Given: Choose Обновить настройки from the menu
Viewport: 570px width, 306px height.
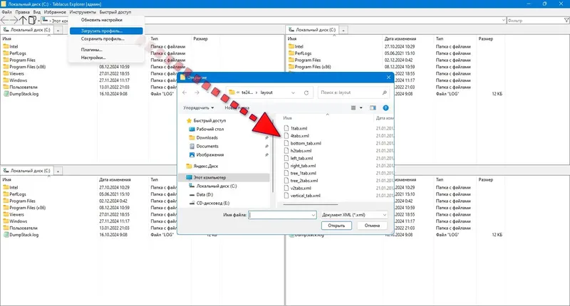Looking at the screenshot, I should [x=106, y=20].
